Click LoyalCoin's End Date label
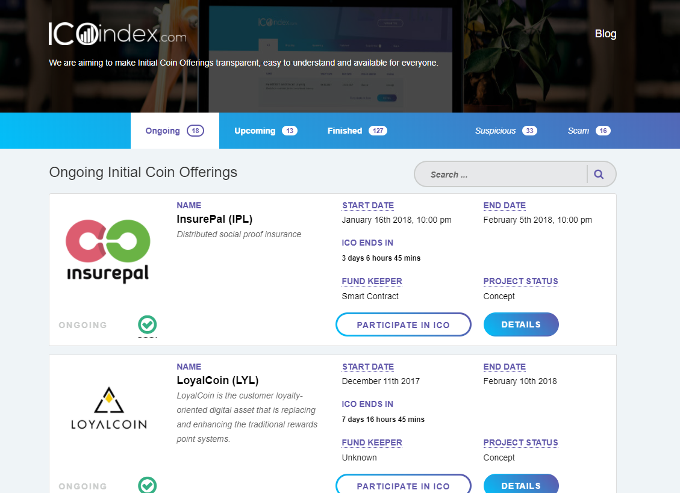The width and height of the screenshot is (680, 493). (x=504, y=367)
